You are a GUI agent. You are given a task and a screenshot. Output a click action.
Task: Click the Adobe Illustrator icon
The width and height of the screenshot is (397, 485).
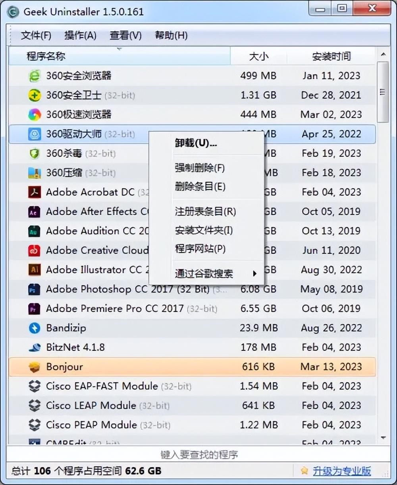click(35, 270)
